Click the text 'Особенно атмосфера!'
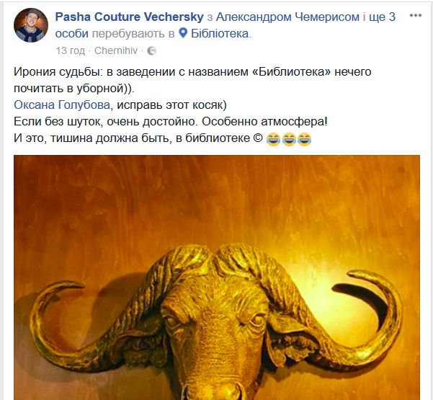The width and height of the screenshot is (433, 400). 264,122
